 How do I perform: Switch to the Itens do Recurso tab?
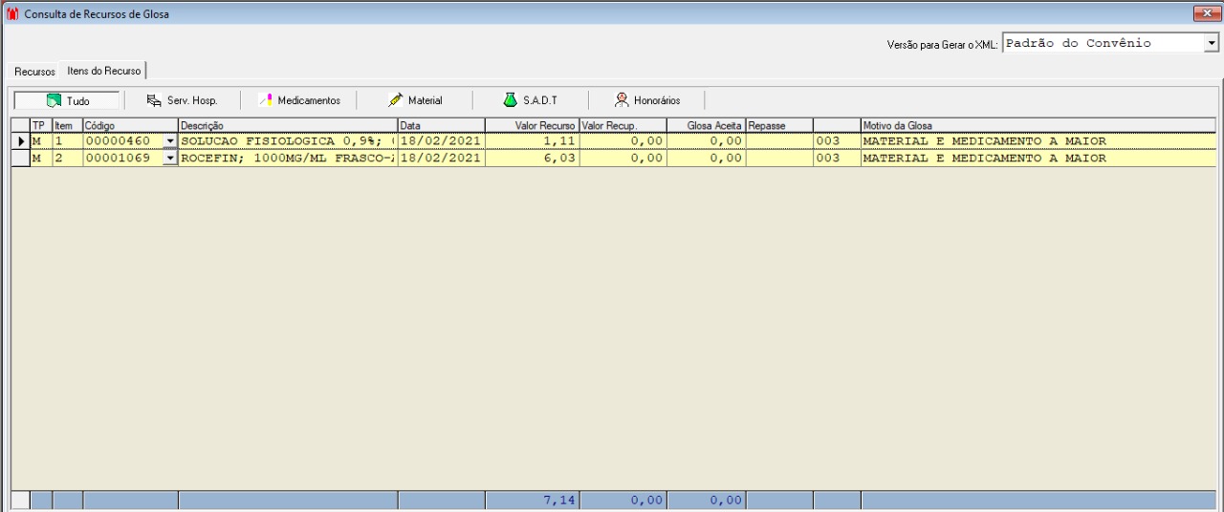(103, 71)
